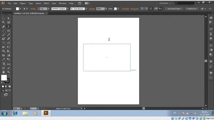The width and height of the screenshot is (214, 120).
Task: Open the zoom level dropdown in status bar
Action: pyautogui.click(x=21, y=109)
